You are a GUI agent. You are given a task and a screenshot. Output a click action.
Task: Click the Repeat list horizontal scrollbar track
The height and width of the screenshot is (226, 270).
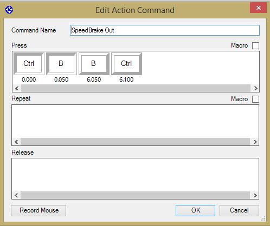click(136, 142)
